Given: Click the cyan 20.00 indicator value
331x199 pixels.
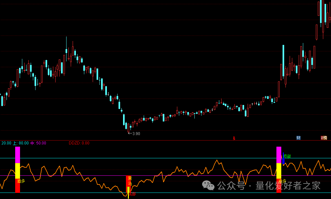Looking at the screenshot, I should [6, 143].
